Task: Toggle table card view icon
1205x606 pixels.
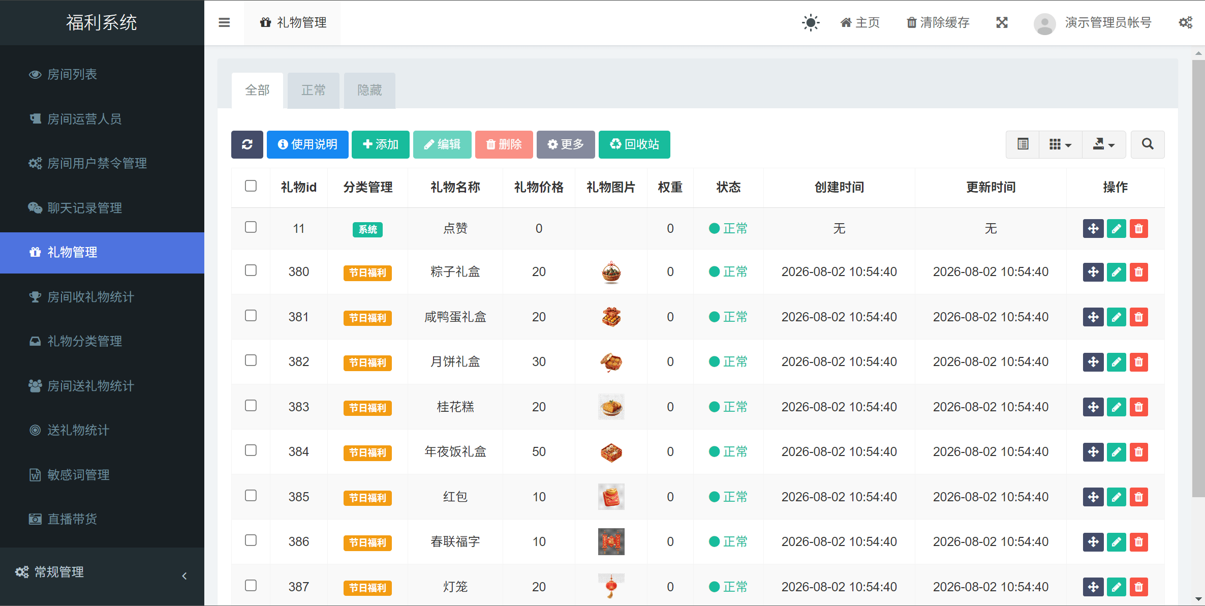Action: click(x=1023, y=144)
